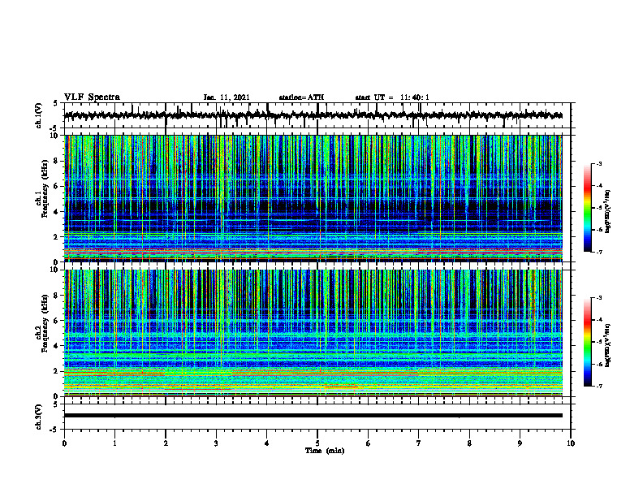Image resolution: width=643 pixels, height=497 pixels.
Task: Select the date text "Jan. 11, 2021"
Action: pyautogui.click(x=227, y=97)
